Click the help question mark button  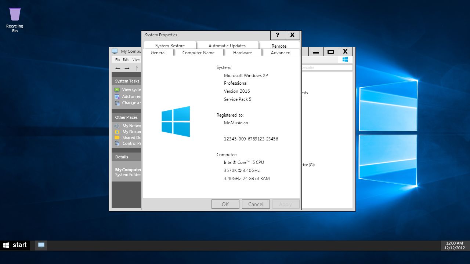pyautogui.click(x=278, y=35)
